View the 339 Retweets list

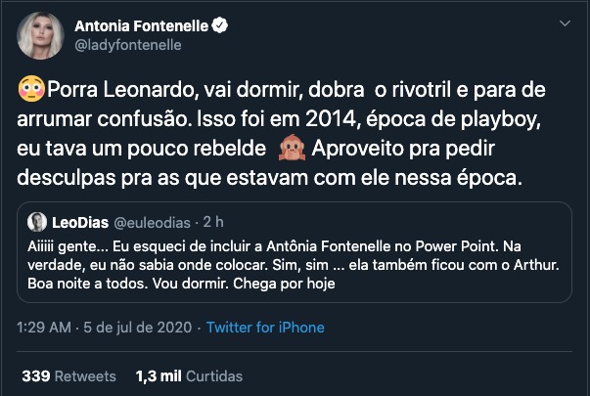pyautogui.click(x=68, y=375)
